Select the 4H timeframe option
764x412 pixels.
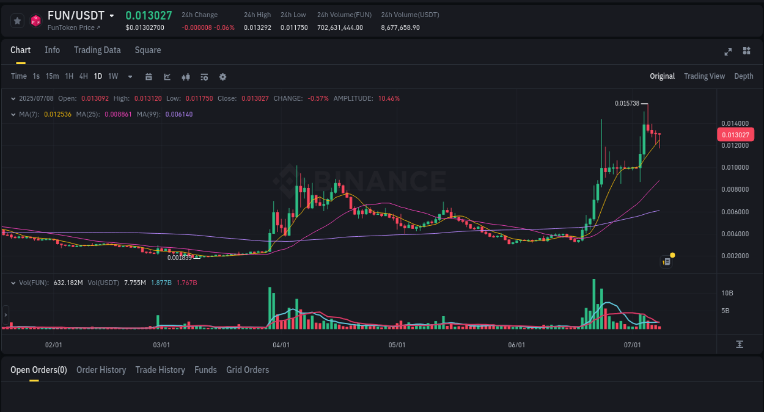(x=83, y=76)
